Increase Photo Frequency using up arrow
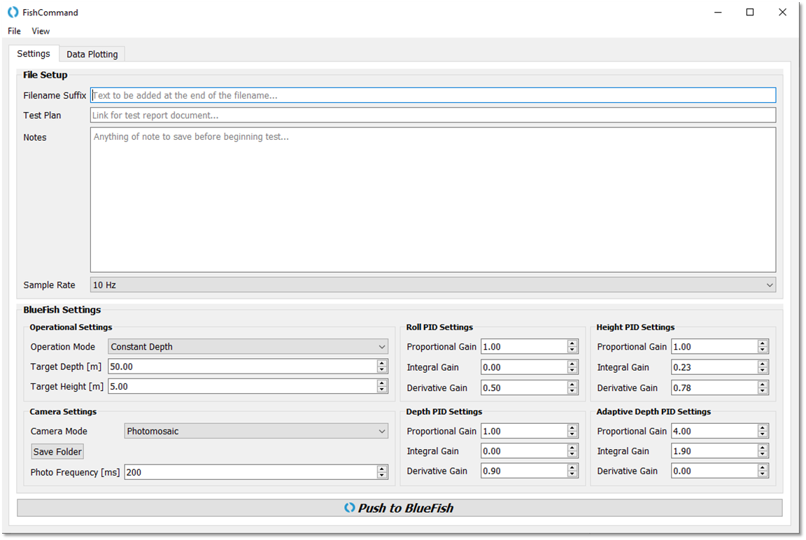This screenshot has height=540, width=806. coord(382,469)
